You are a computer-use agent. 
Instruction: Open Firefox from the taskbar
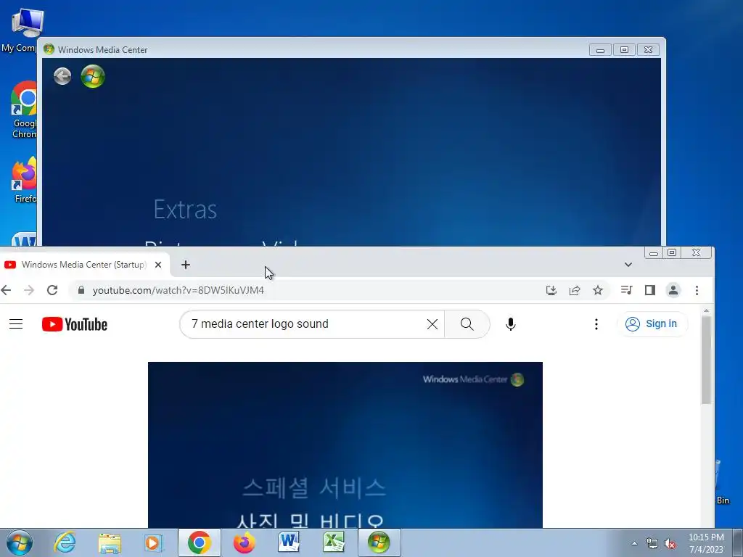[x=244, y=542]
